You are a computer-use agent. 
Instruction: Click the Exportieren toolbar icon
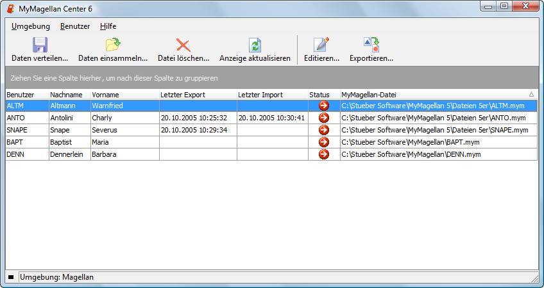point(371,45)
